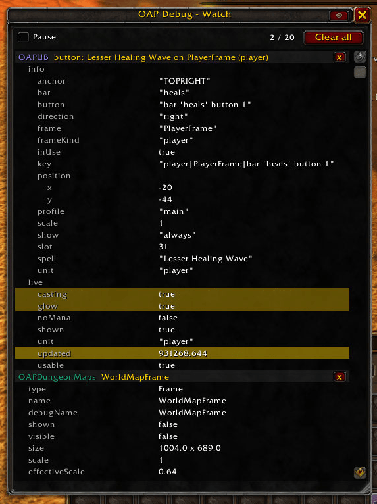Click the highlighted updated value 931268.644

pos(183,353)
